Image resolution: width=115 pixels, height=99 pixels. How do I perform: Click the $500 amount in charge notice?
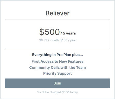66,92
